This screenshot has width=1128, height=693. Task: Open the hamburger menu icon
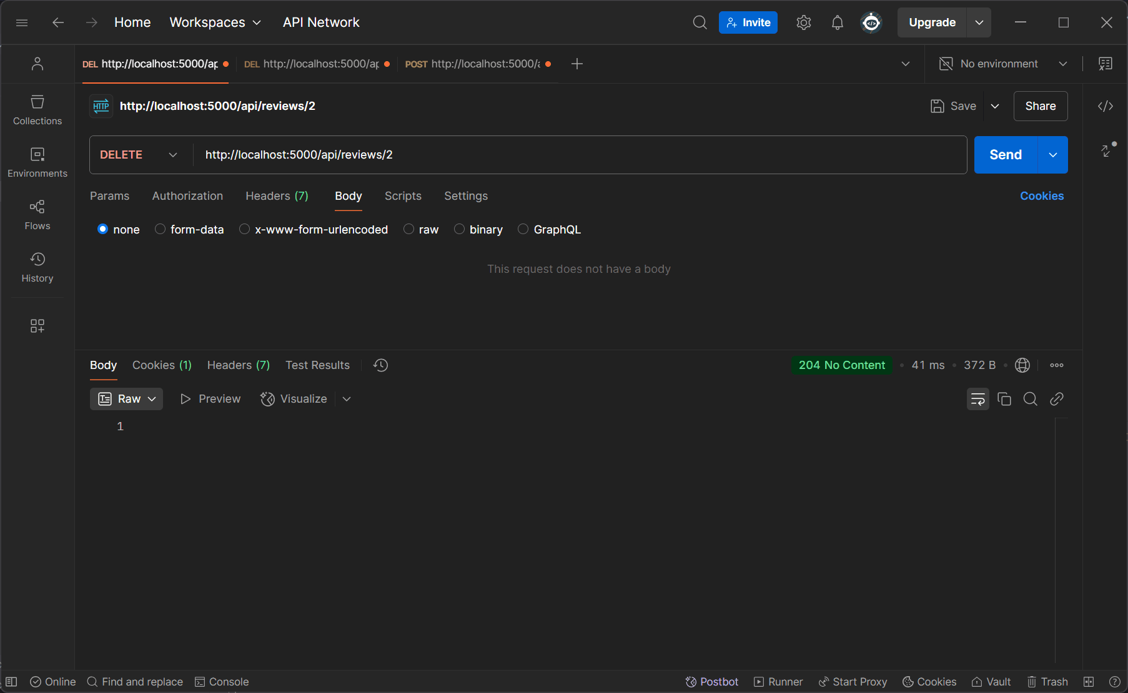tap(22, 22)
